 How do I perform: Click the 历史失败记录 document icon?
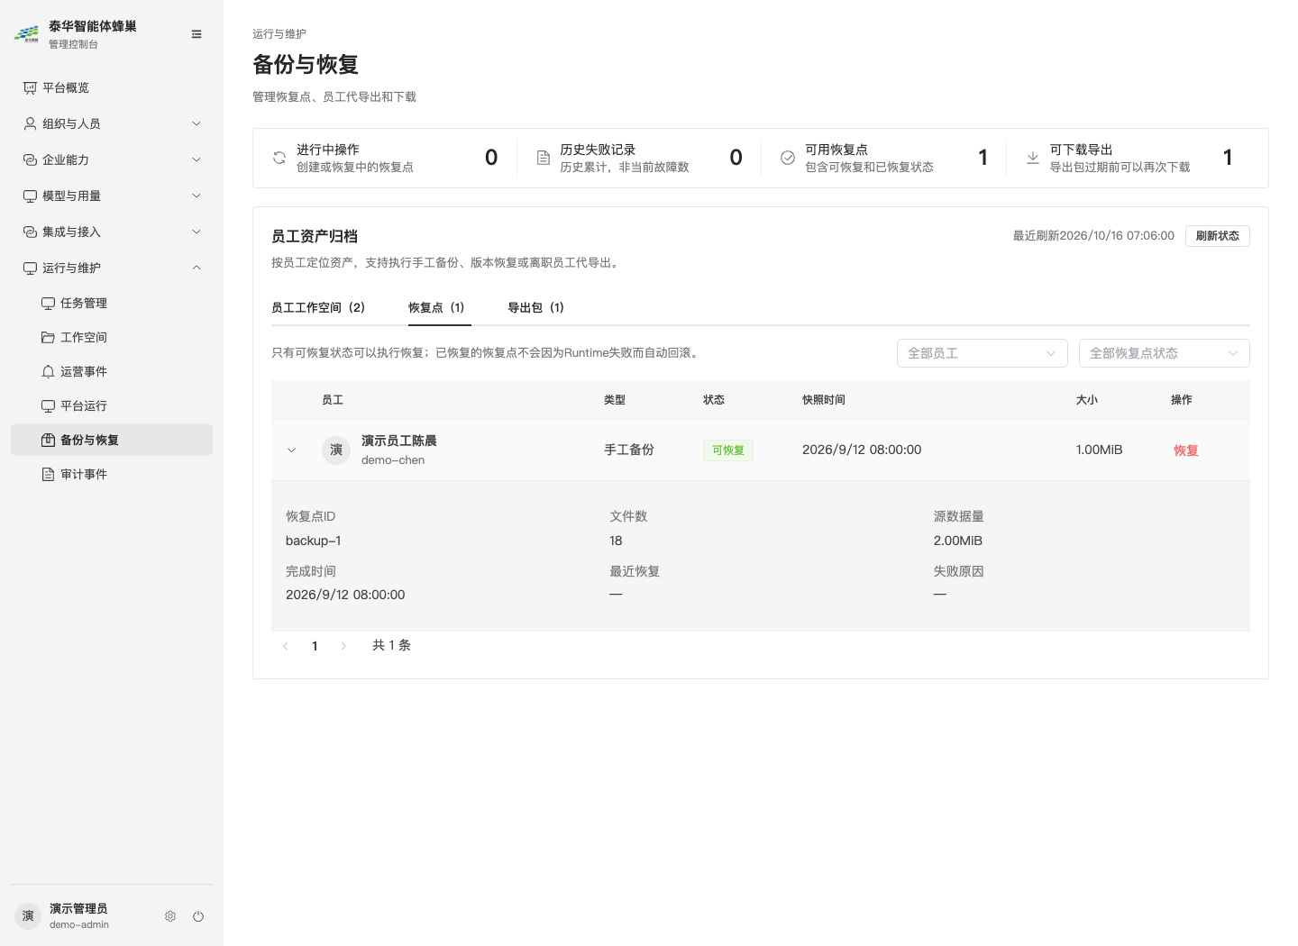[x=544, y=158]
